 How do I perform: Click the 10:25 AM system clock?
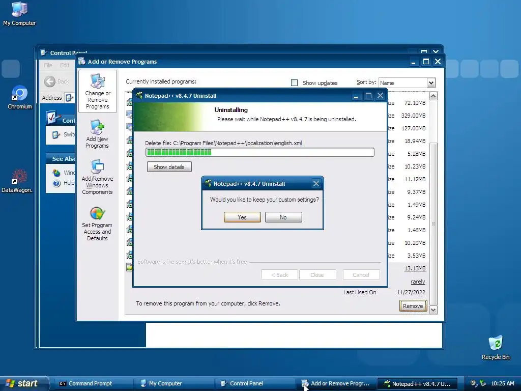502,383
